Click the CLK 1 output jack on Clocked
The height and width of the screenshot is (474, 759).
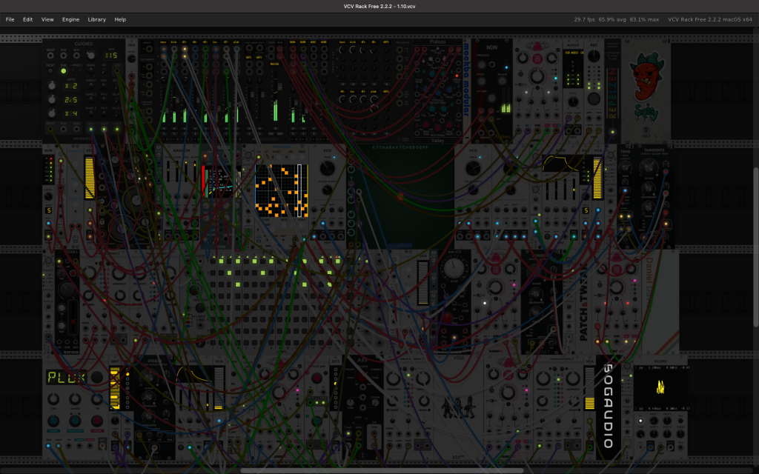pos(90,129)
